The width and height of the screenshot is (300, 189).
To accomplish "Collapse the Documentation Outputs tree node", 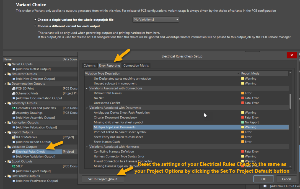I will [5, 84].
